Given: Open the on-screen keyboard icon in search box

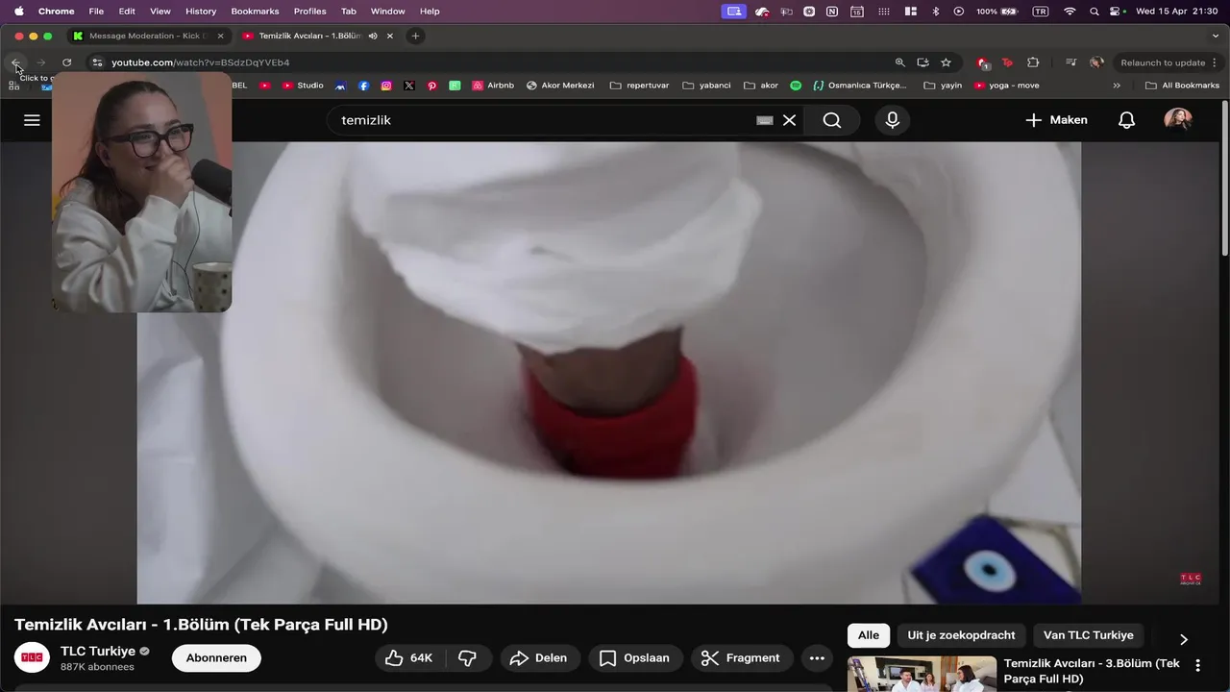Looking at the screenshot, I should [x=765, y=120].
